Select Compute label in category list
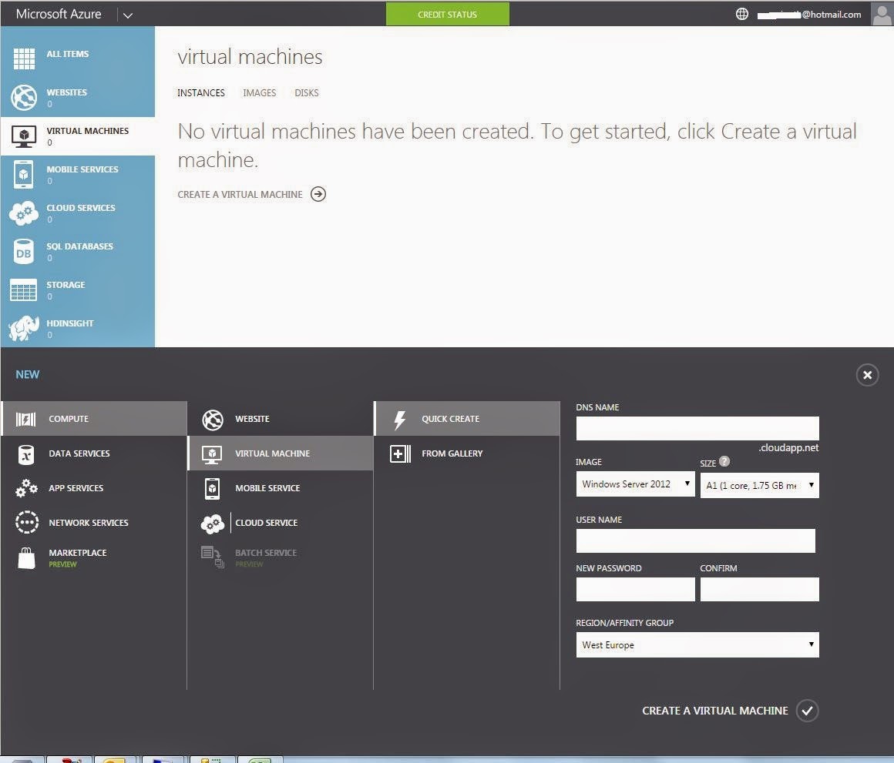The height and width of the screenshot is (763, 894). pyautogui.click(x=69, y=419)
